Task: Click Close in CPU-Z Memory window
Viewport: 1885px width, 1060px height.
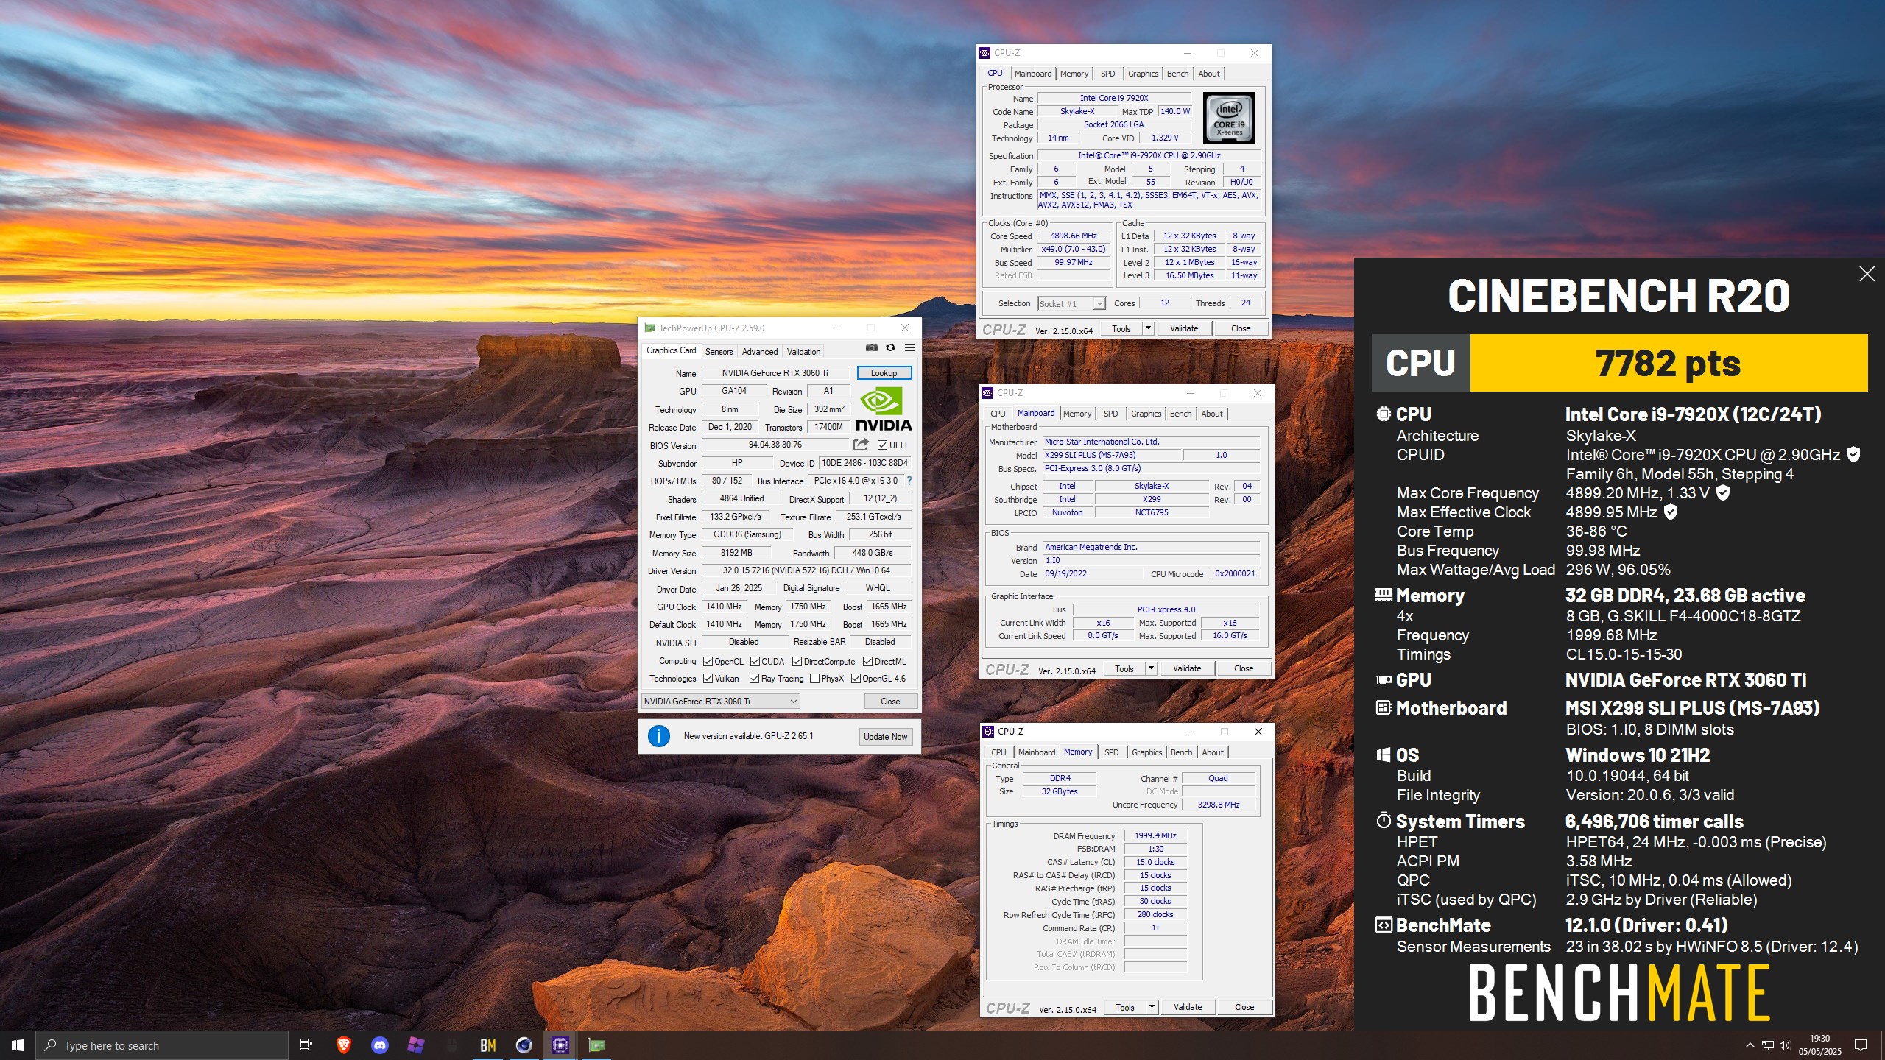Action: [1244, 1007]
